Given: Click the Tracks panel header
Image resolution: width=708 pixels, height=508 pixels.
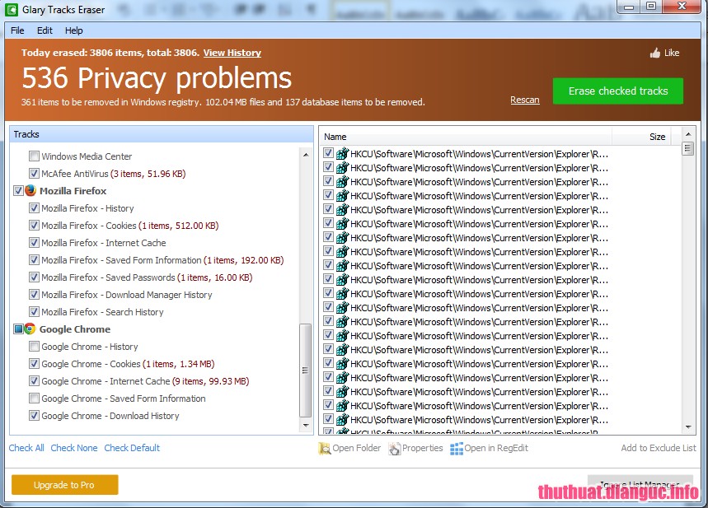Looking at the screenshot, I should pyautogui.click(x=162, y=134).
